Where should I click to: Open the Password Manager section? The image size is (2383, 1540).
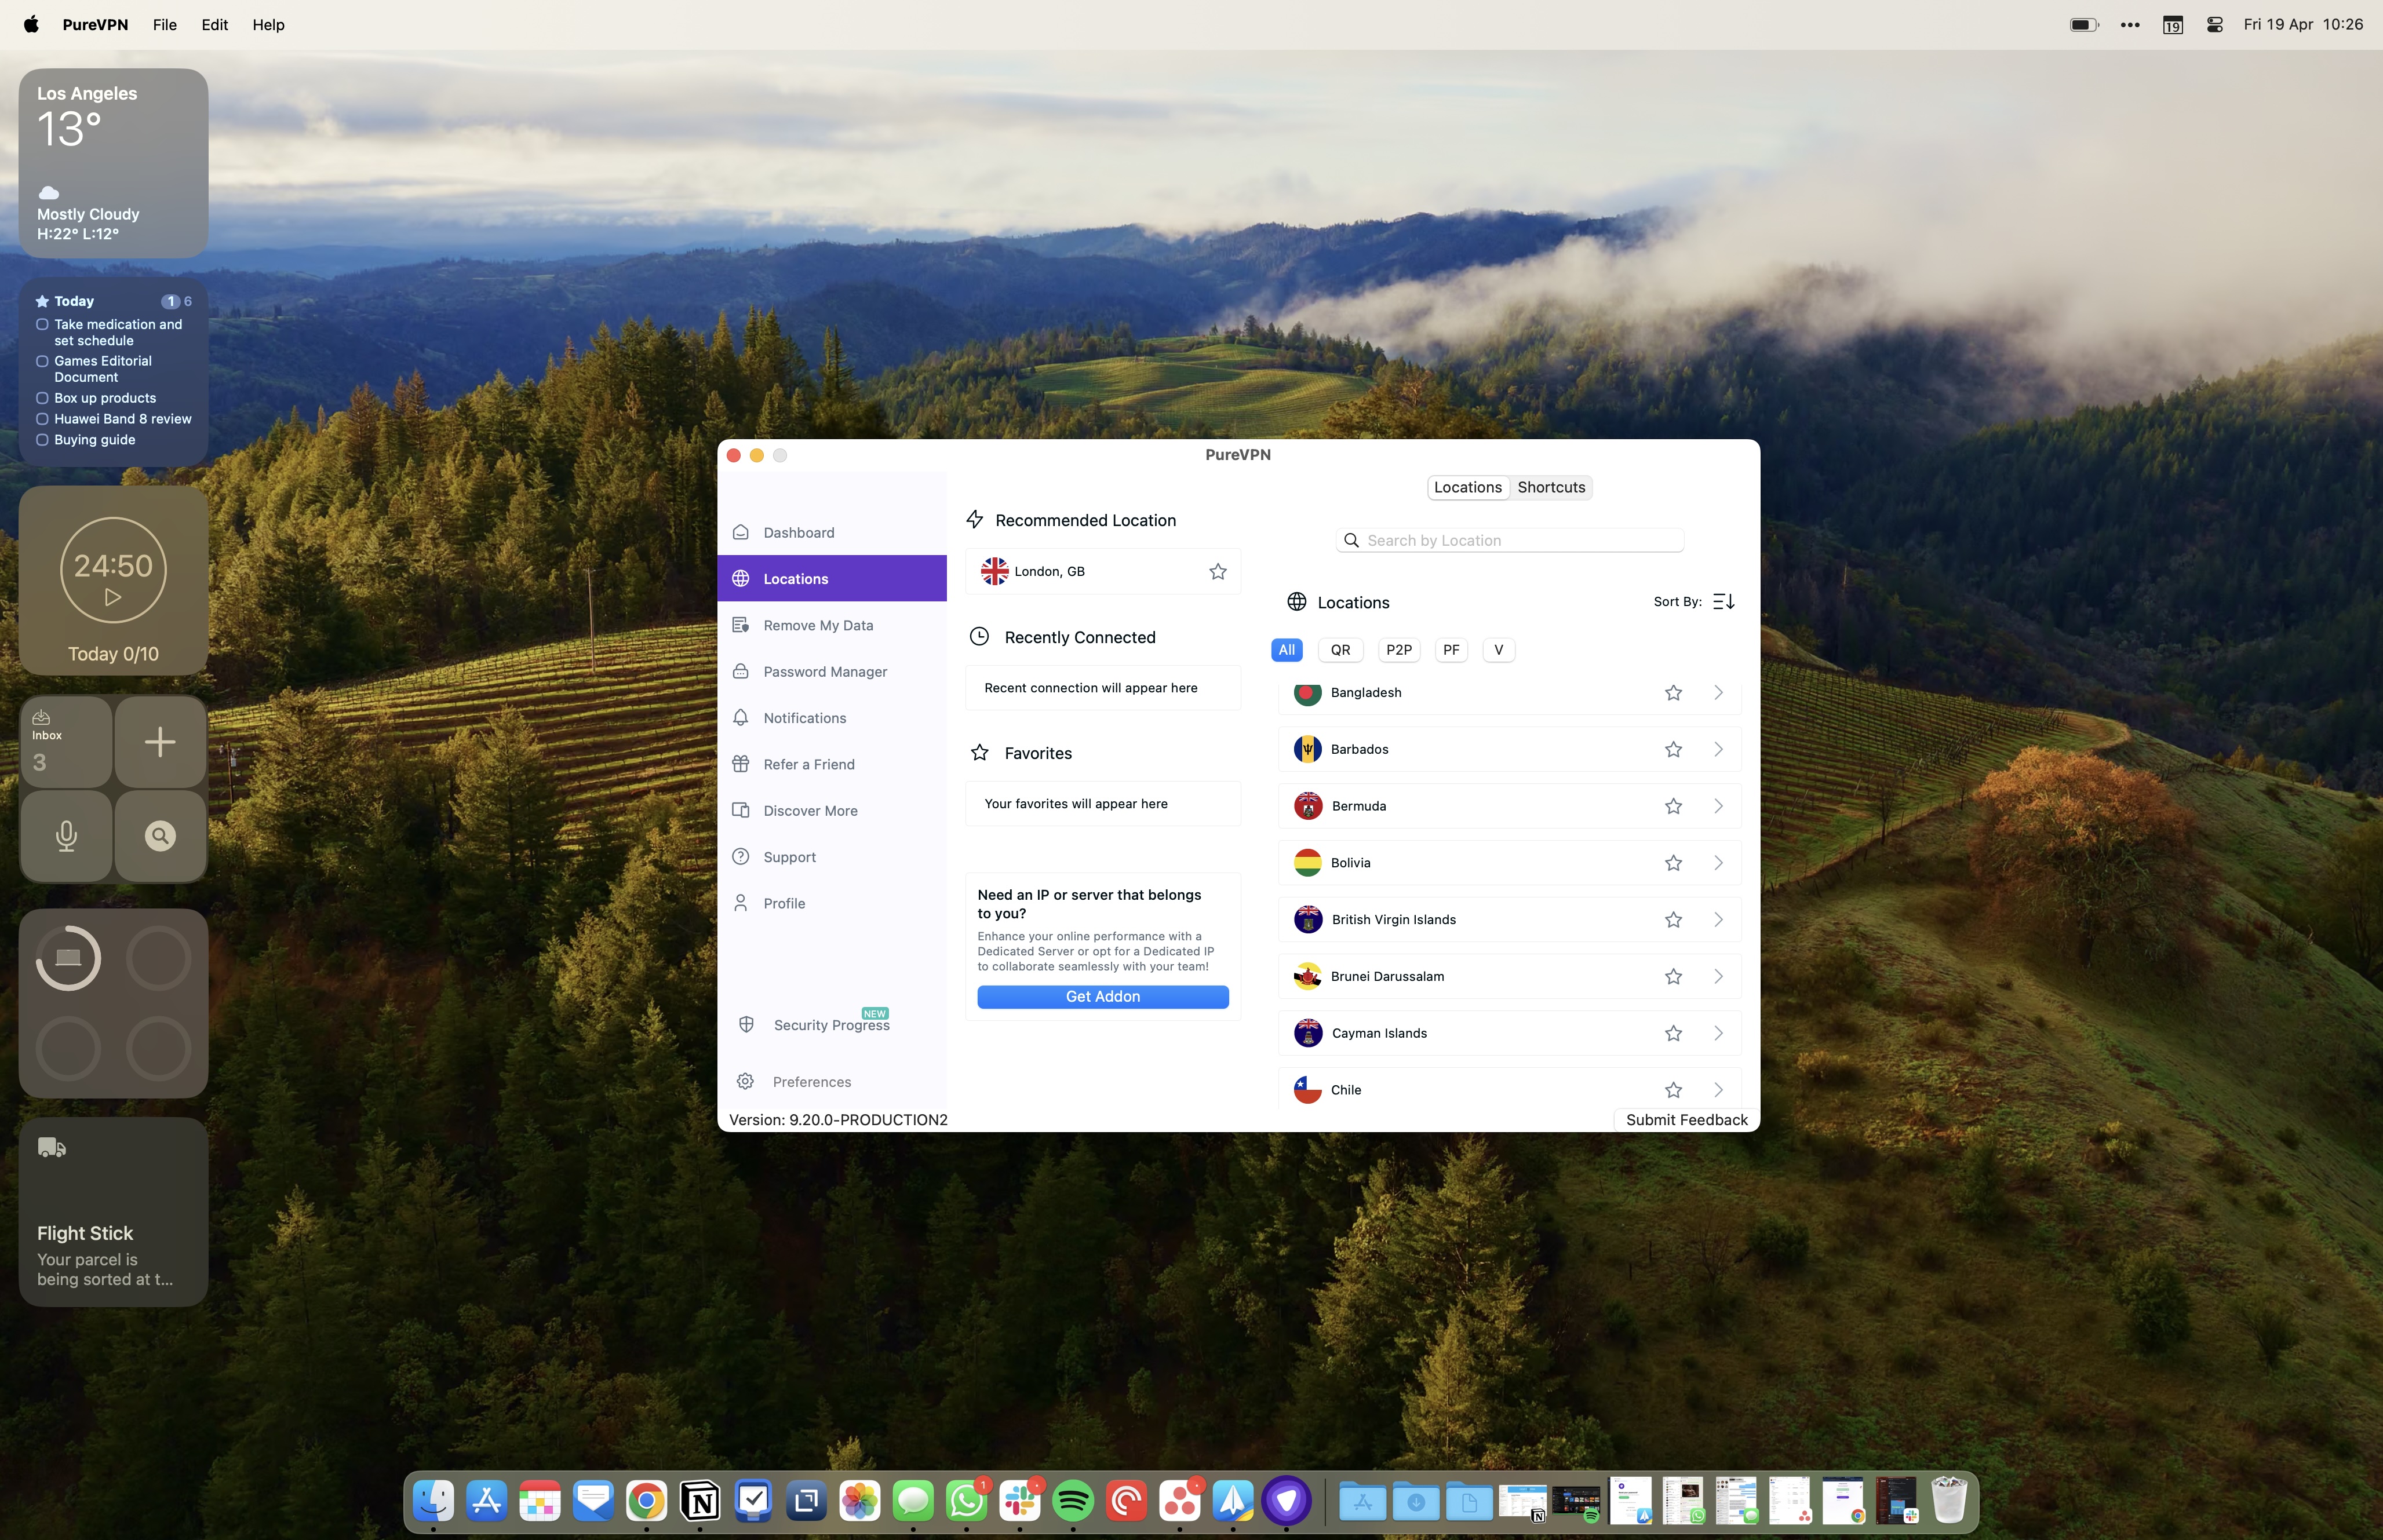pyautogui.click(x=824, y=671)
